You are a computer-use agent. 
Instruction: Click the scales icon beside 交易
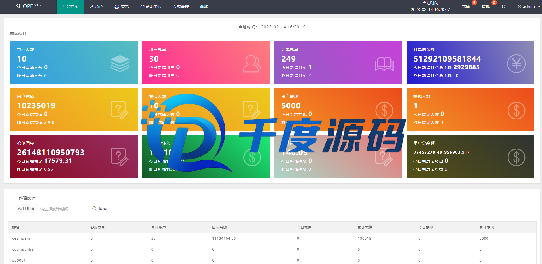coord(117,7)
